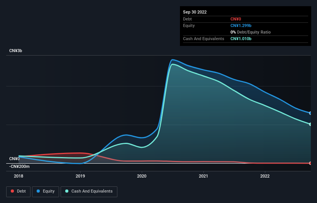Click the 2020 x-axis label
Viewport: 317px width, 203px height.
click(x=142, y=176)
